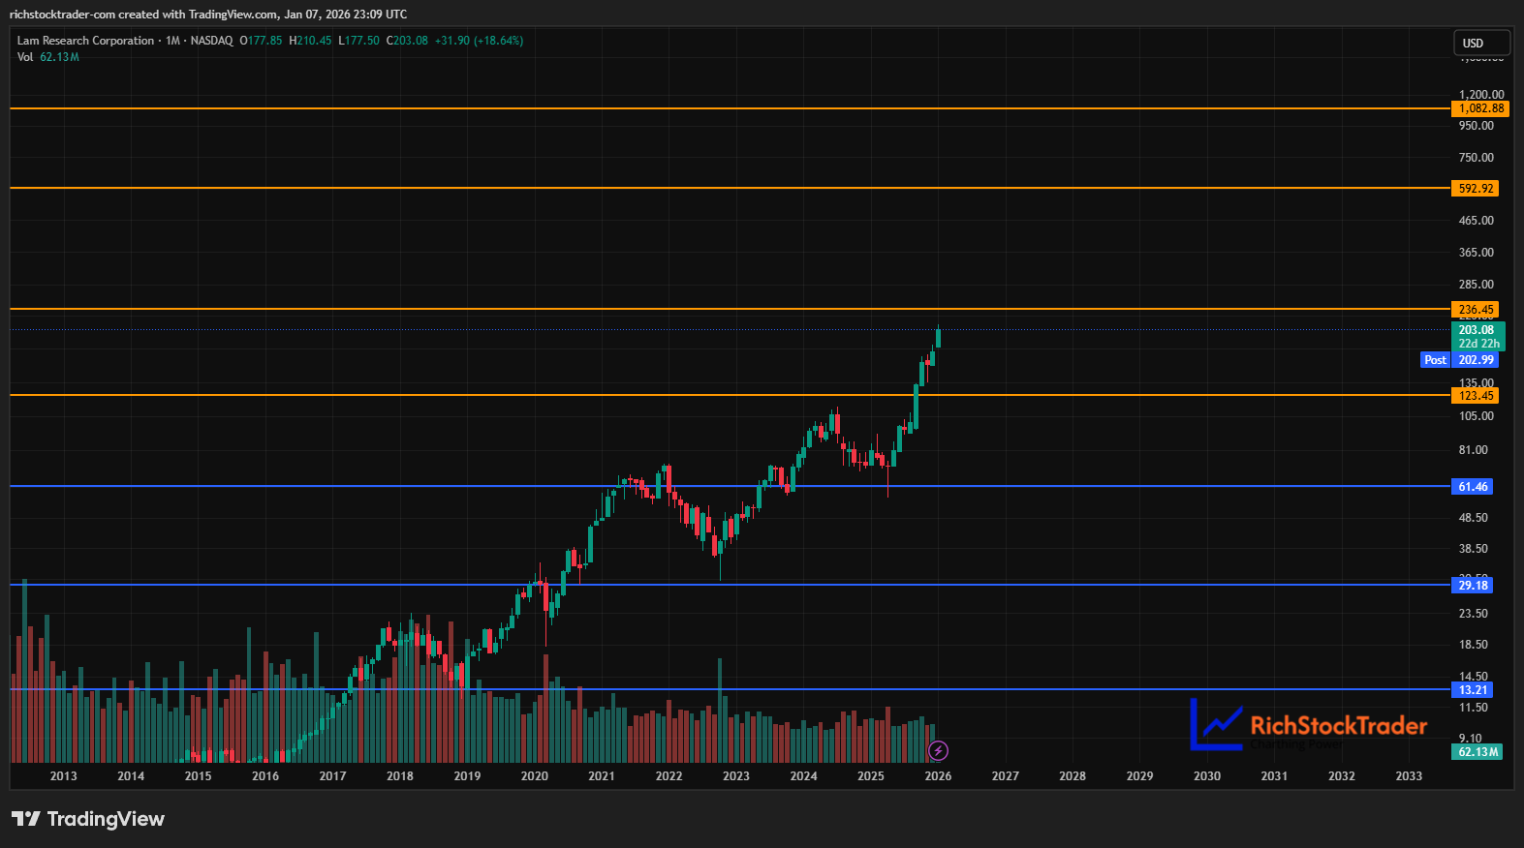The height and width of the screenshot is (848, 1524).
Task: Click the 2026 label on time axis
Action: point(938,776)
